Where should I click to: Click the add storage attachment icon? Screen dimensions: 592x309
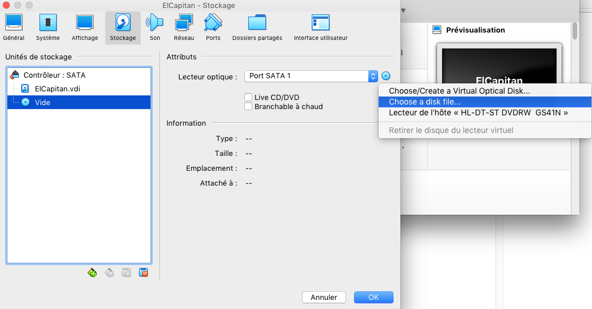point(126,272)
